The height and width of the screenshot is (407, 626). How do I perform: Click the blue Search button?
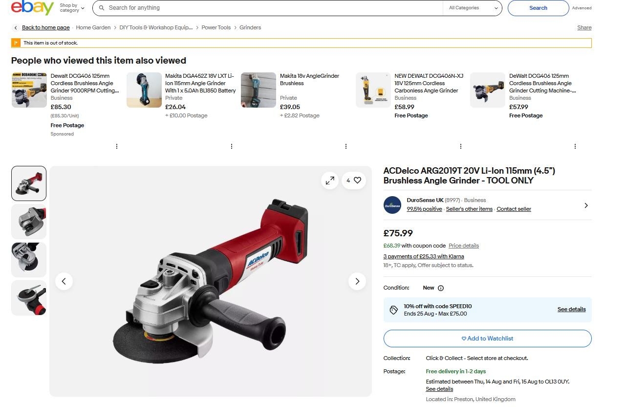pos(538,8)
